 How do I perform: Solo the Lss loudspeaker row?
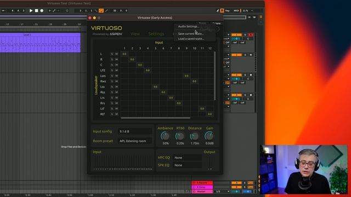[112, 86]
